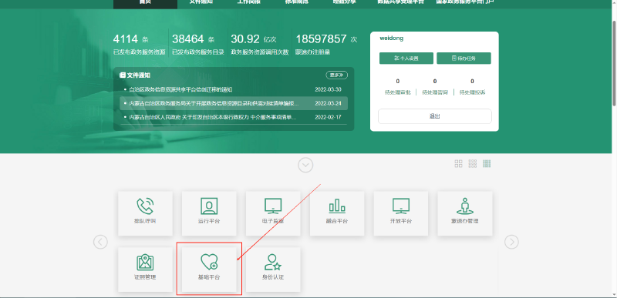Open notice 自治区政务信息资源共享平台 migration
Image resolution: width=617 pixels, height=298 pixels.
tap(181, 89)
